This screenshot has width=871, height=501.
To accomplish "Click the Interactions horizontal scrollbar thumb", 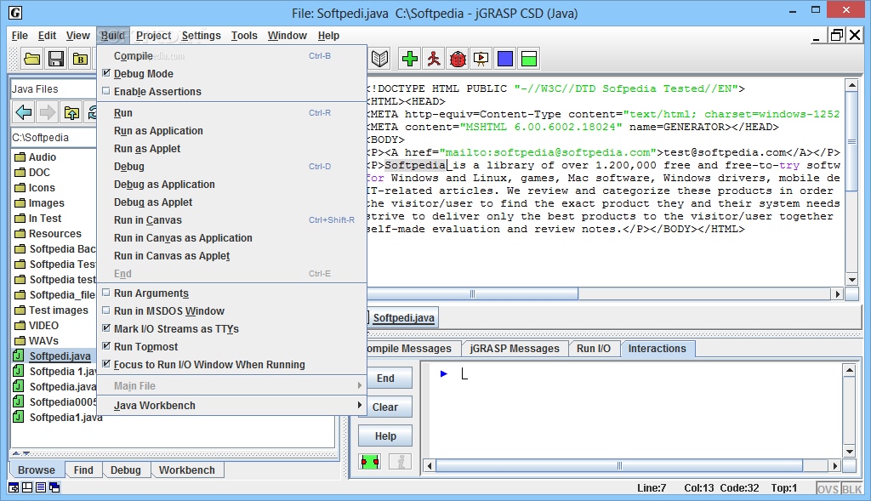I will coord(619,465).
